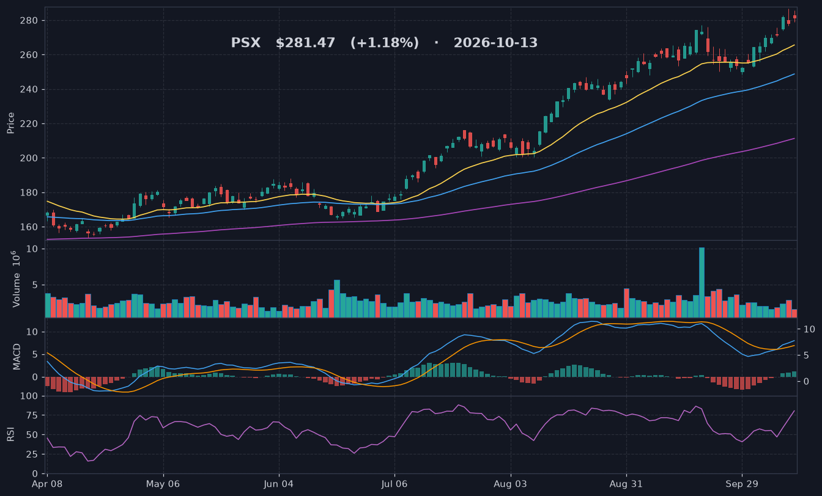Click the MACD axis label
Viewport: 822px width, 496px height.
click(17, 357)
